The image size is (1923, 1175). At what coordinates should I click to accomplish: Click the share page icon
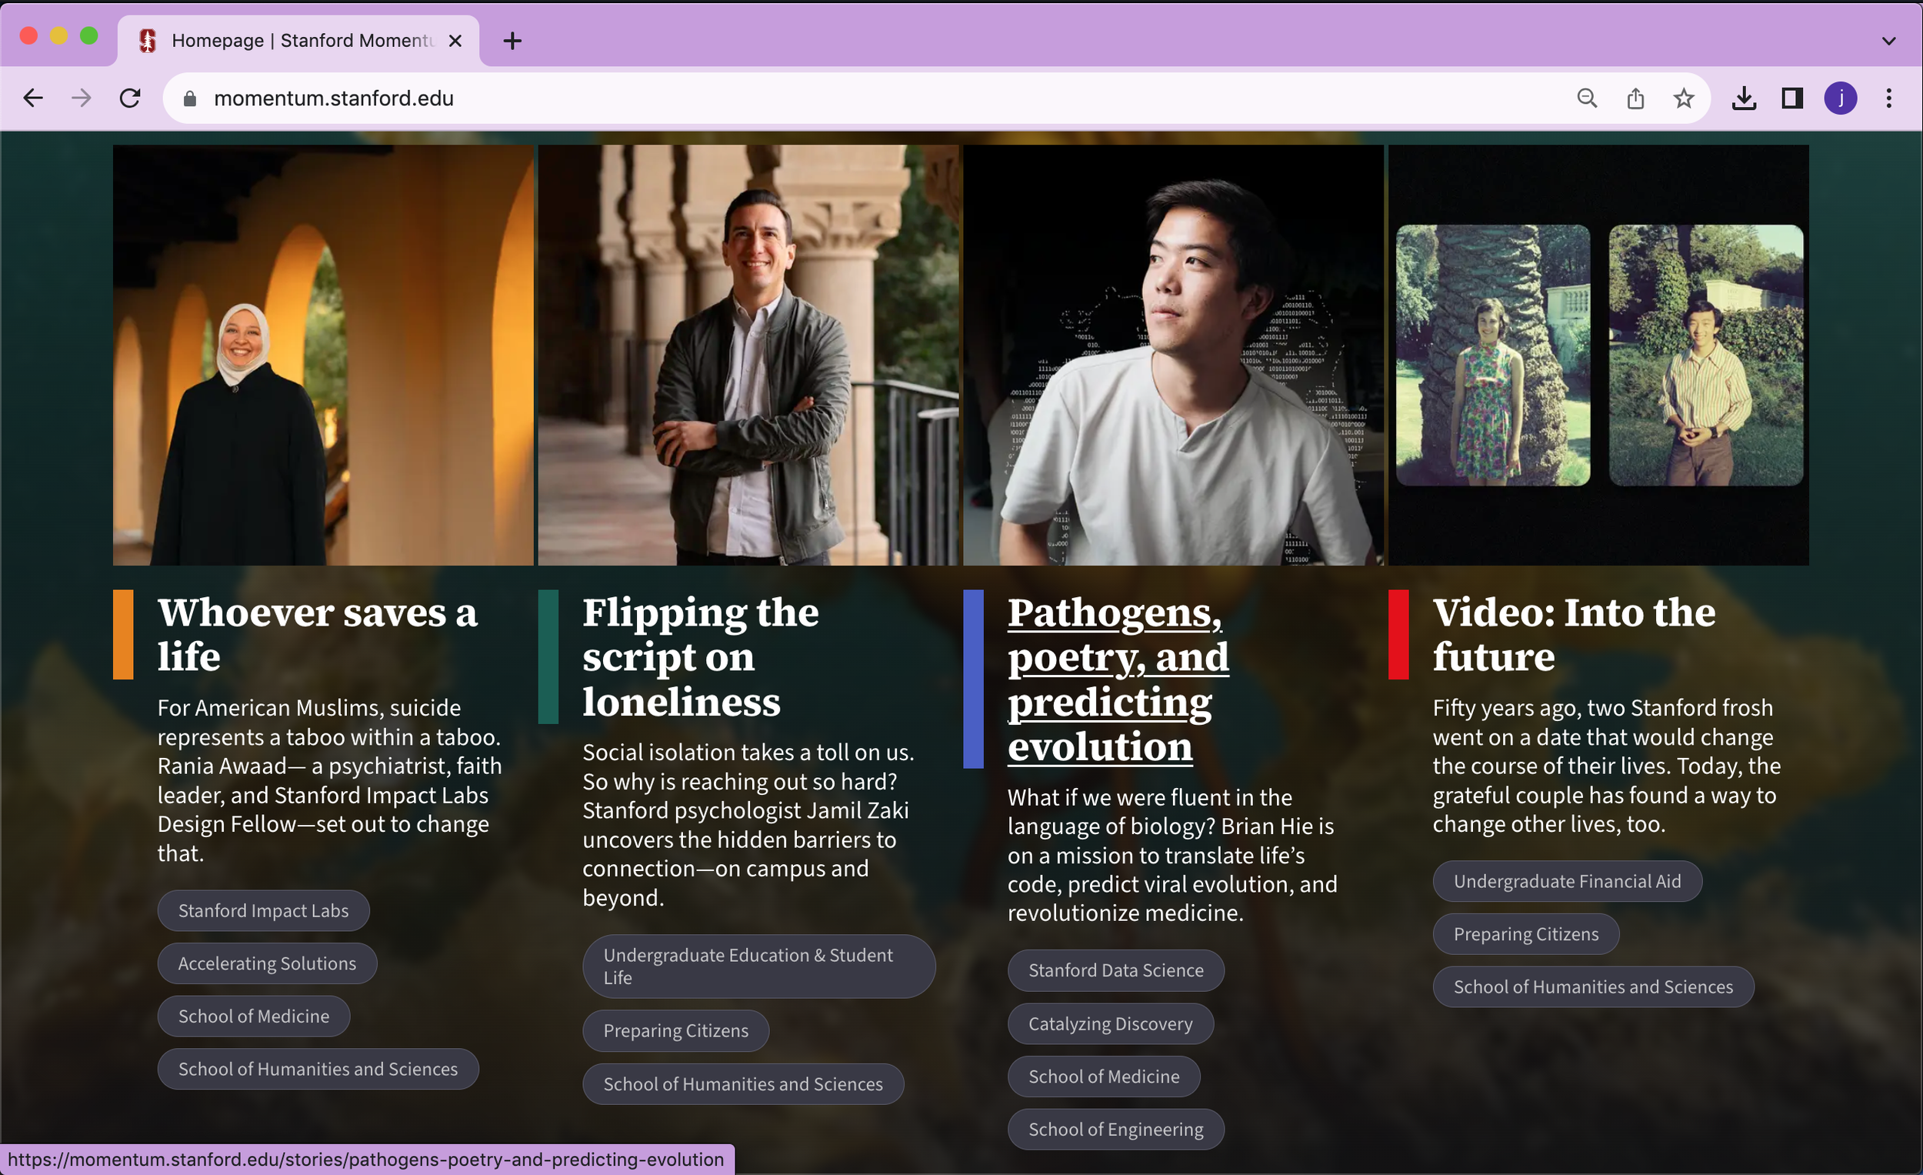coord(1635,98)
